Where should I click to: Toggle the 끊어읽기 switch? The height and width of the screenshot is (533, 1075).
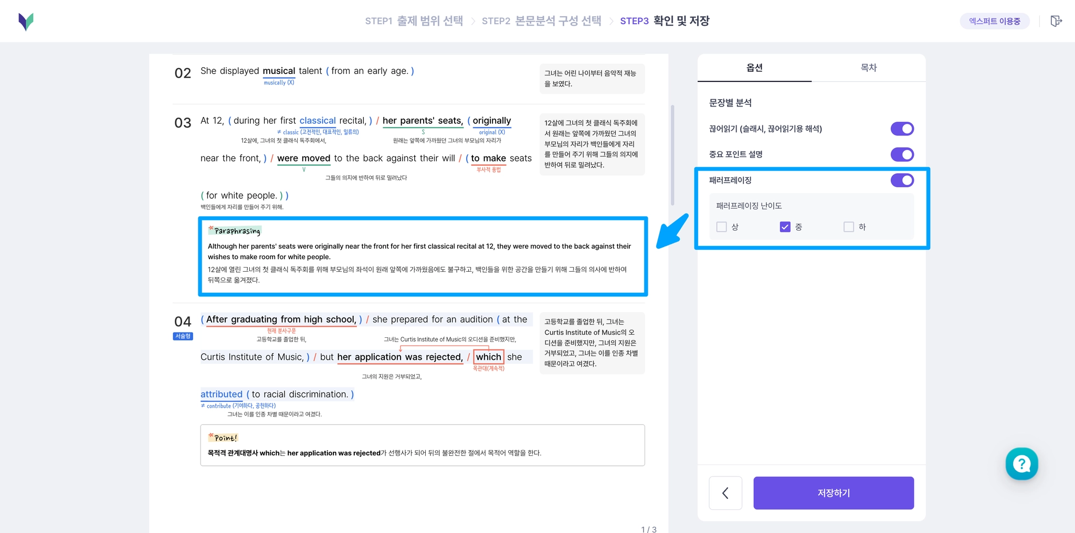(x=902, y=129)
